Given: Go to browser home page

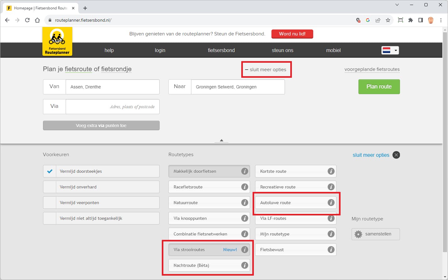Looking at the screenshot, I should click(x=37, y=20).
